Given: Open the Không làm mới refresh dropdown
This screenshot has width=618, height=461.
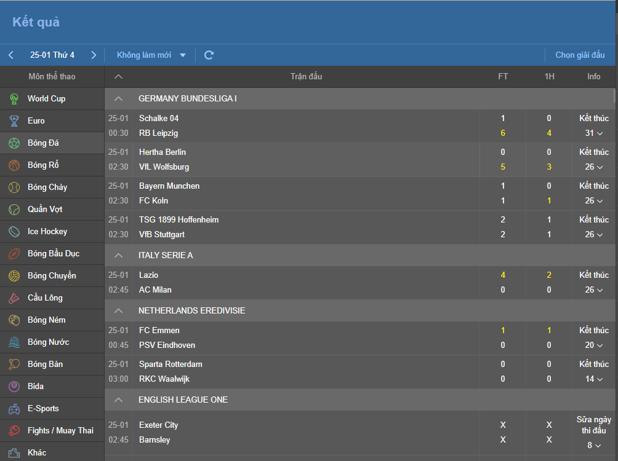Looking at the screenshot, I should coord(151,55).
